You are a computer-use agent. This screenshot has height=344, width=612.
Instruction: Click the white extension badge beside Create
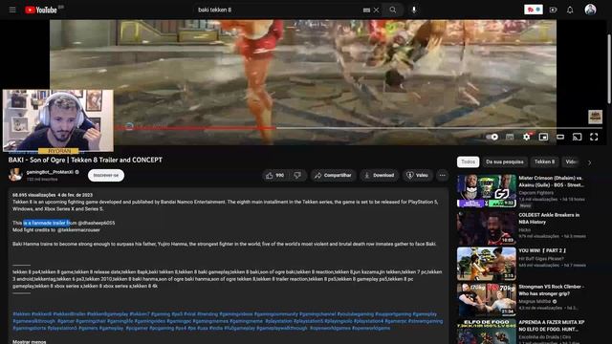pos(534,10)
